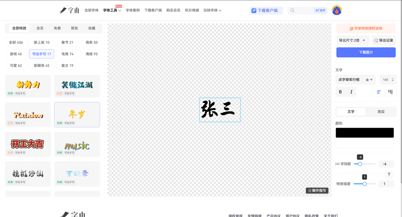Open the user avatar profile
This screenshot has height=217, width=402.
click(337, 10)
